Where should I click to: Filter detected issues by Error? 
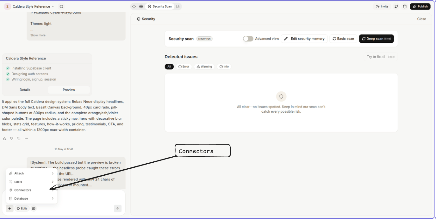pyautogui.click(x=184, y=67)
